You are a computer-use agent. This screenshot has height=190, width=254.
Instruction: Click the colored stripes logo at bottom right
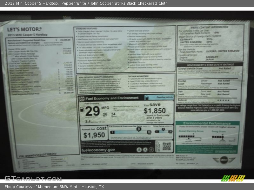click(x=233, y=178)
